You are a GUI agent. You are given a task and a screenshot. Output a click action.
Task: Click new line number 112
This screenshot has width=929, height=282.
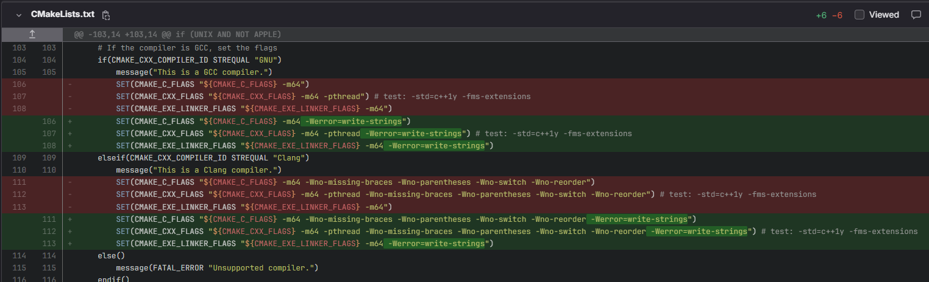pos(49,231)
